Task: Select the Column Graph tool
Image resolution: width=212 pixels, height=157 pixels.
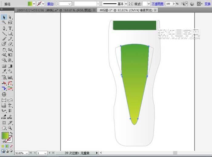Action: (10, 77)
